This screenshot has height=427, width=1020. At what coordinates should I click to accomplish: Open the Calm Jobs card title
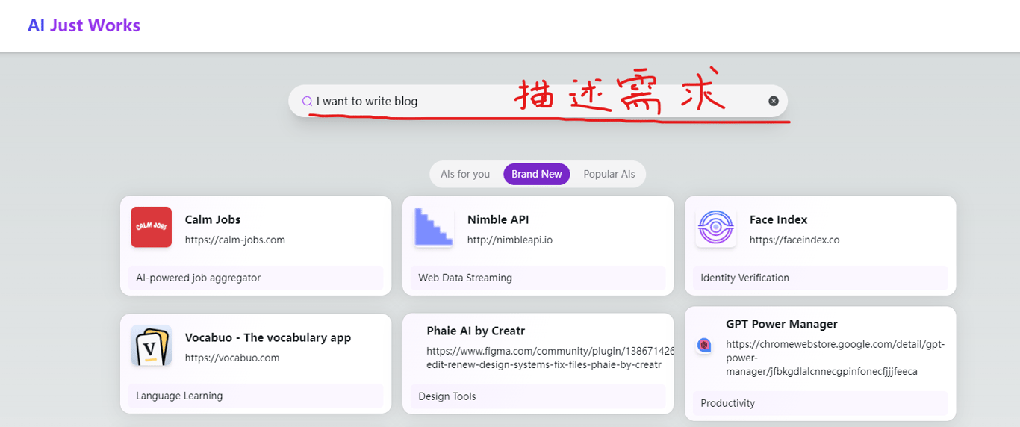tap(213, 219)
